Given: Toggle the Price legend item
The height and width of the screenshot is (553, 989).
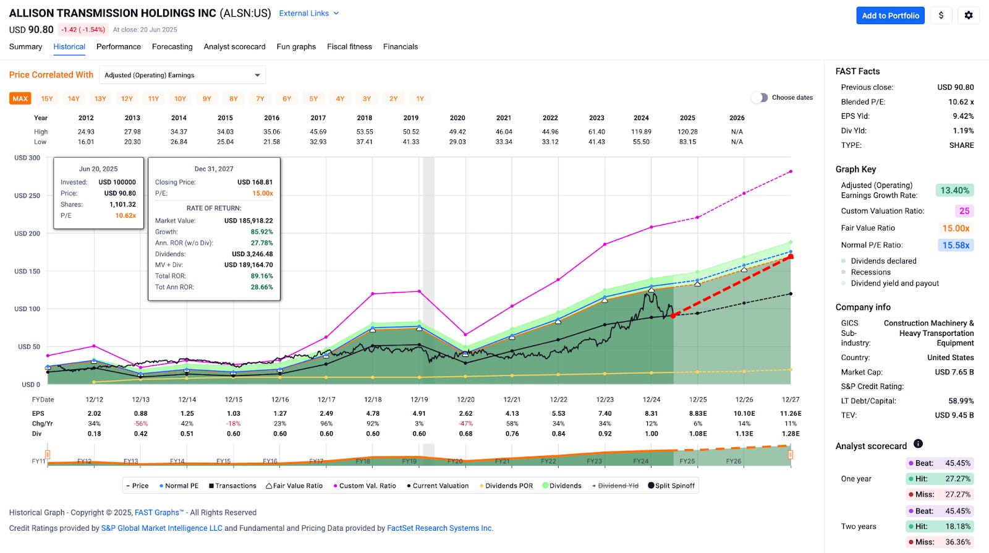Looking at the screenshot, I should click(x=137, y=486).
